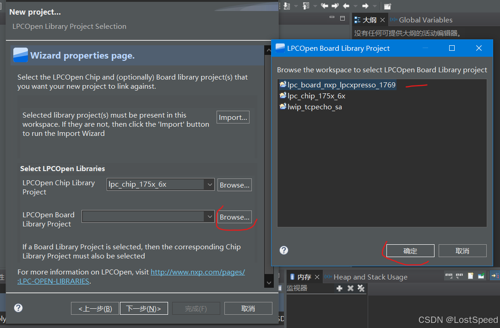Toggle the link memory rendering panes icon
This screenshot has width=500, height=328.
(495, 276)
